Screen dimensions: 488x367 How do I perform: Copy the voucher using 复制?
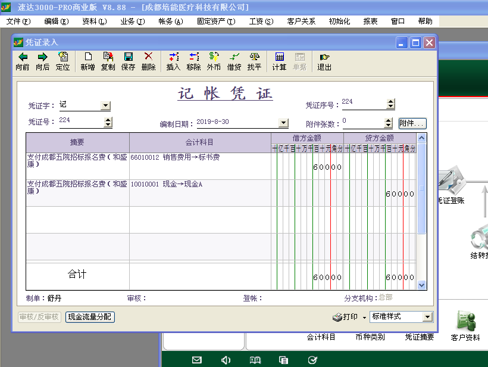[108, 61]
